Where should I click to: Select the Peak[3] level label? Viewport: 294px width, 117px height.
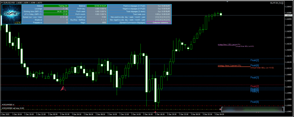coord(255,77)
